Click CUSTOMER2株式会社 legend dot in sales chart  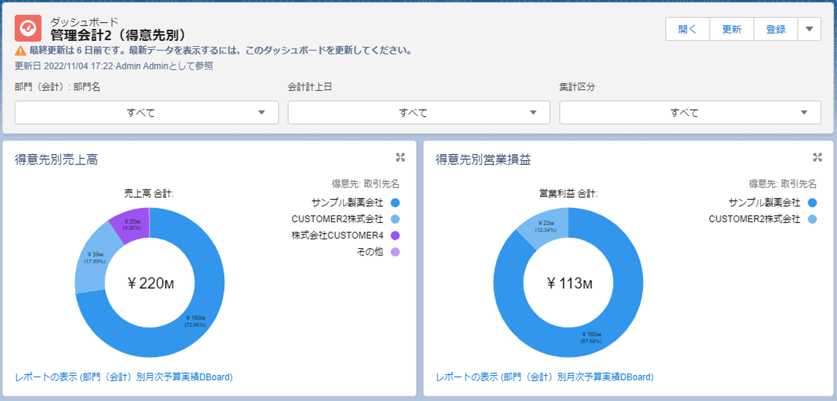point(395,219)
